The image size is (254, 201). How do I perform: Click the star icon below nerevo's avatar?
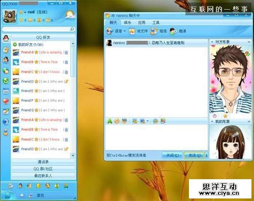point(225,116)
